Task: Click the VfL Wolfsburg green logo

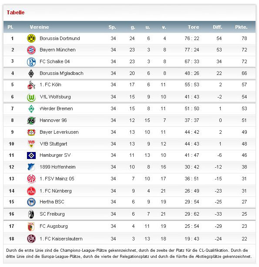Action: pos(31,97)
